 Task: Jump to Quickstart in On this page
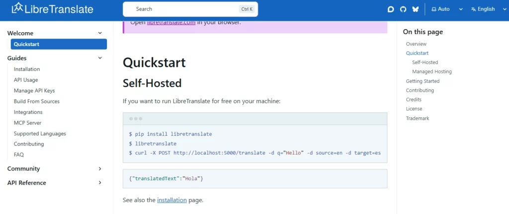pos(417,53)
